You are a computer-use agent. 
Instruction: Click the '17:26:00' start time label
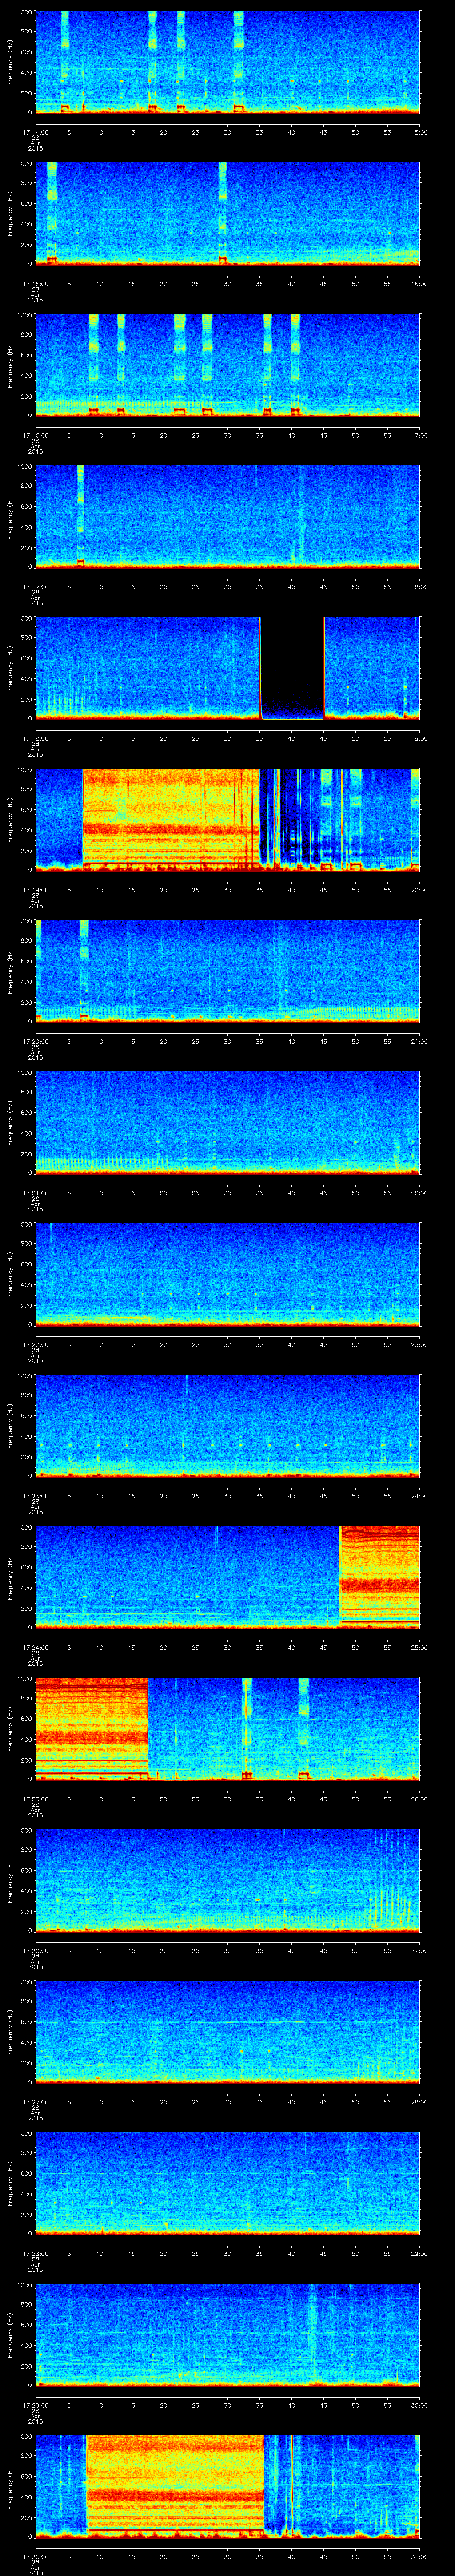(35, 1950)
